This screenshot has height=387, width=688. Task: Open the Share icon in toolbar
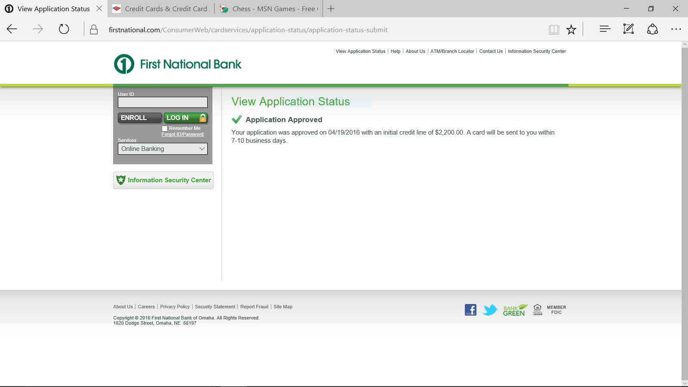coord(652,29)
